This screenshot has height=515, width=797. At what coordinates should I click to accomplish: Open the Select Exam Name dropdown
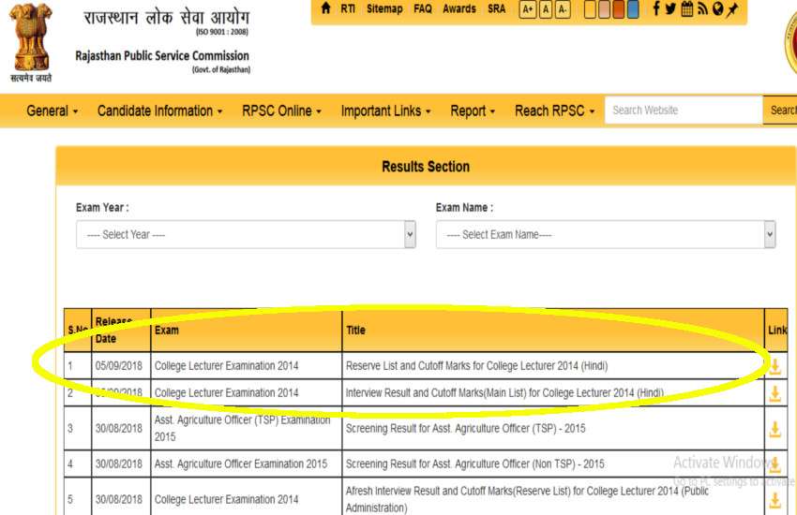coord(606,235)
